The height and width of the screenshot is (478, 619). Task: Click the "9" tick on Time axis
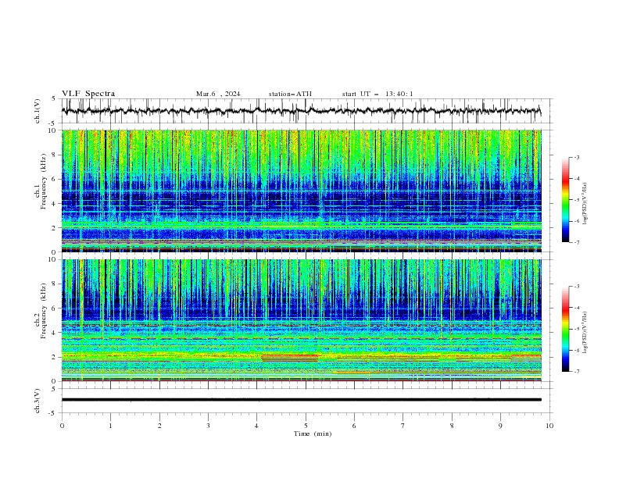(x=500, y=426)
